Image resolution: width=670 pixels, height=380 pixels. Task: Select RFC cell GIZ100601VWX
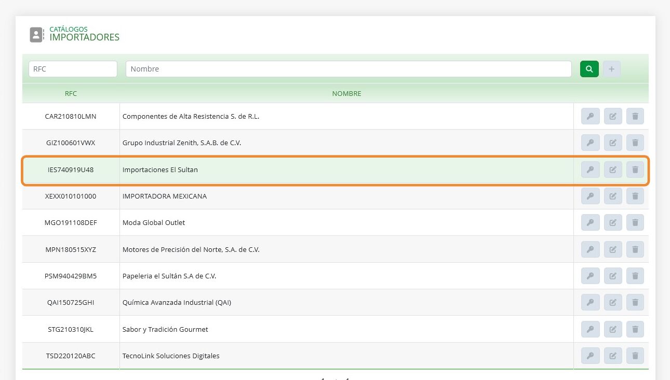pyautogui.click(x=71, y=143)
